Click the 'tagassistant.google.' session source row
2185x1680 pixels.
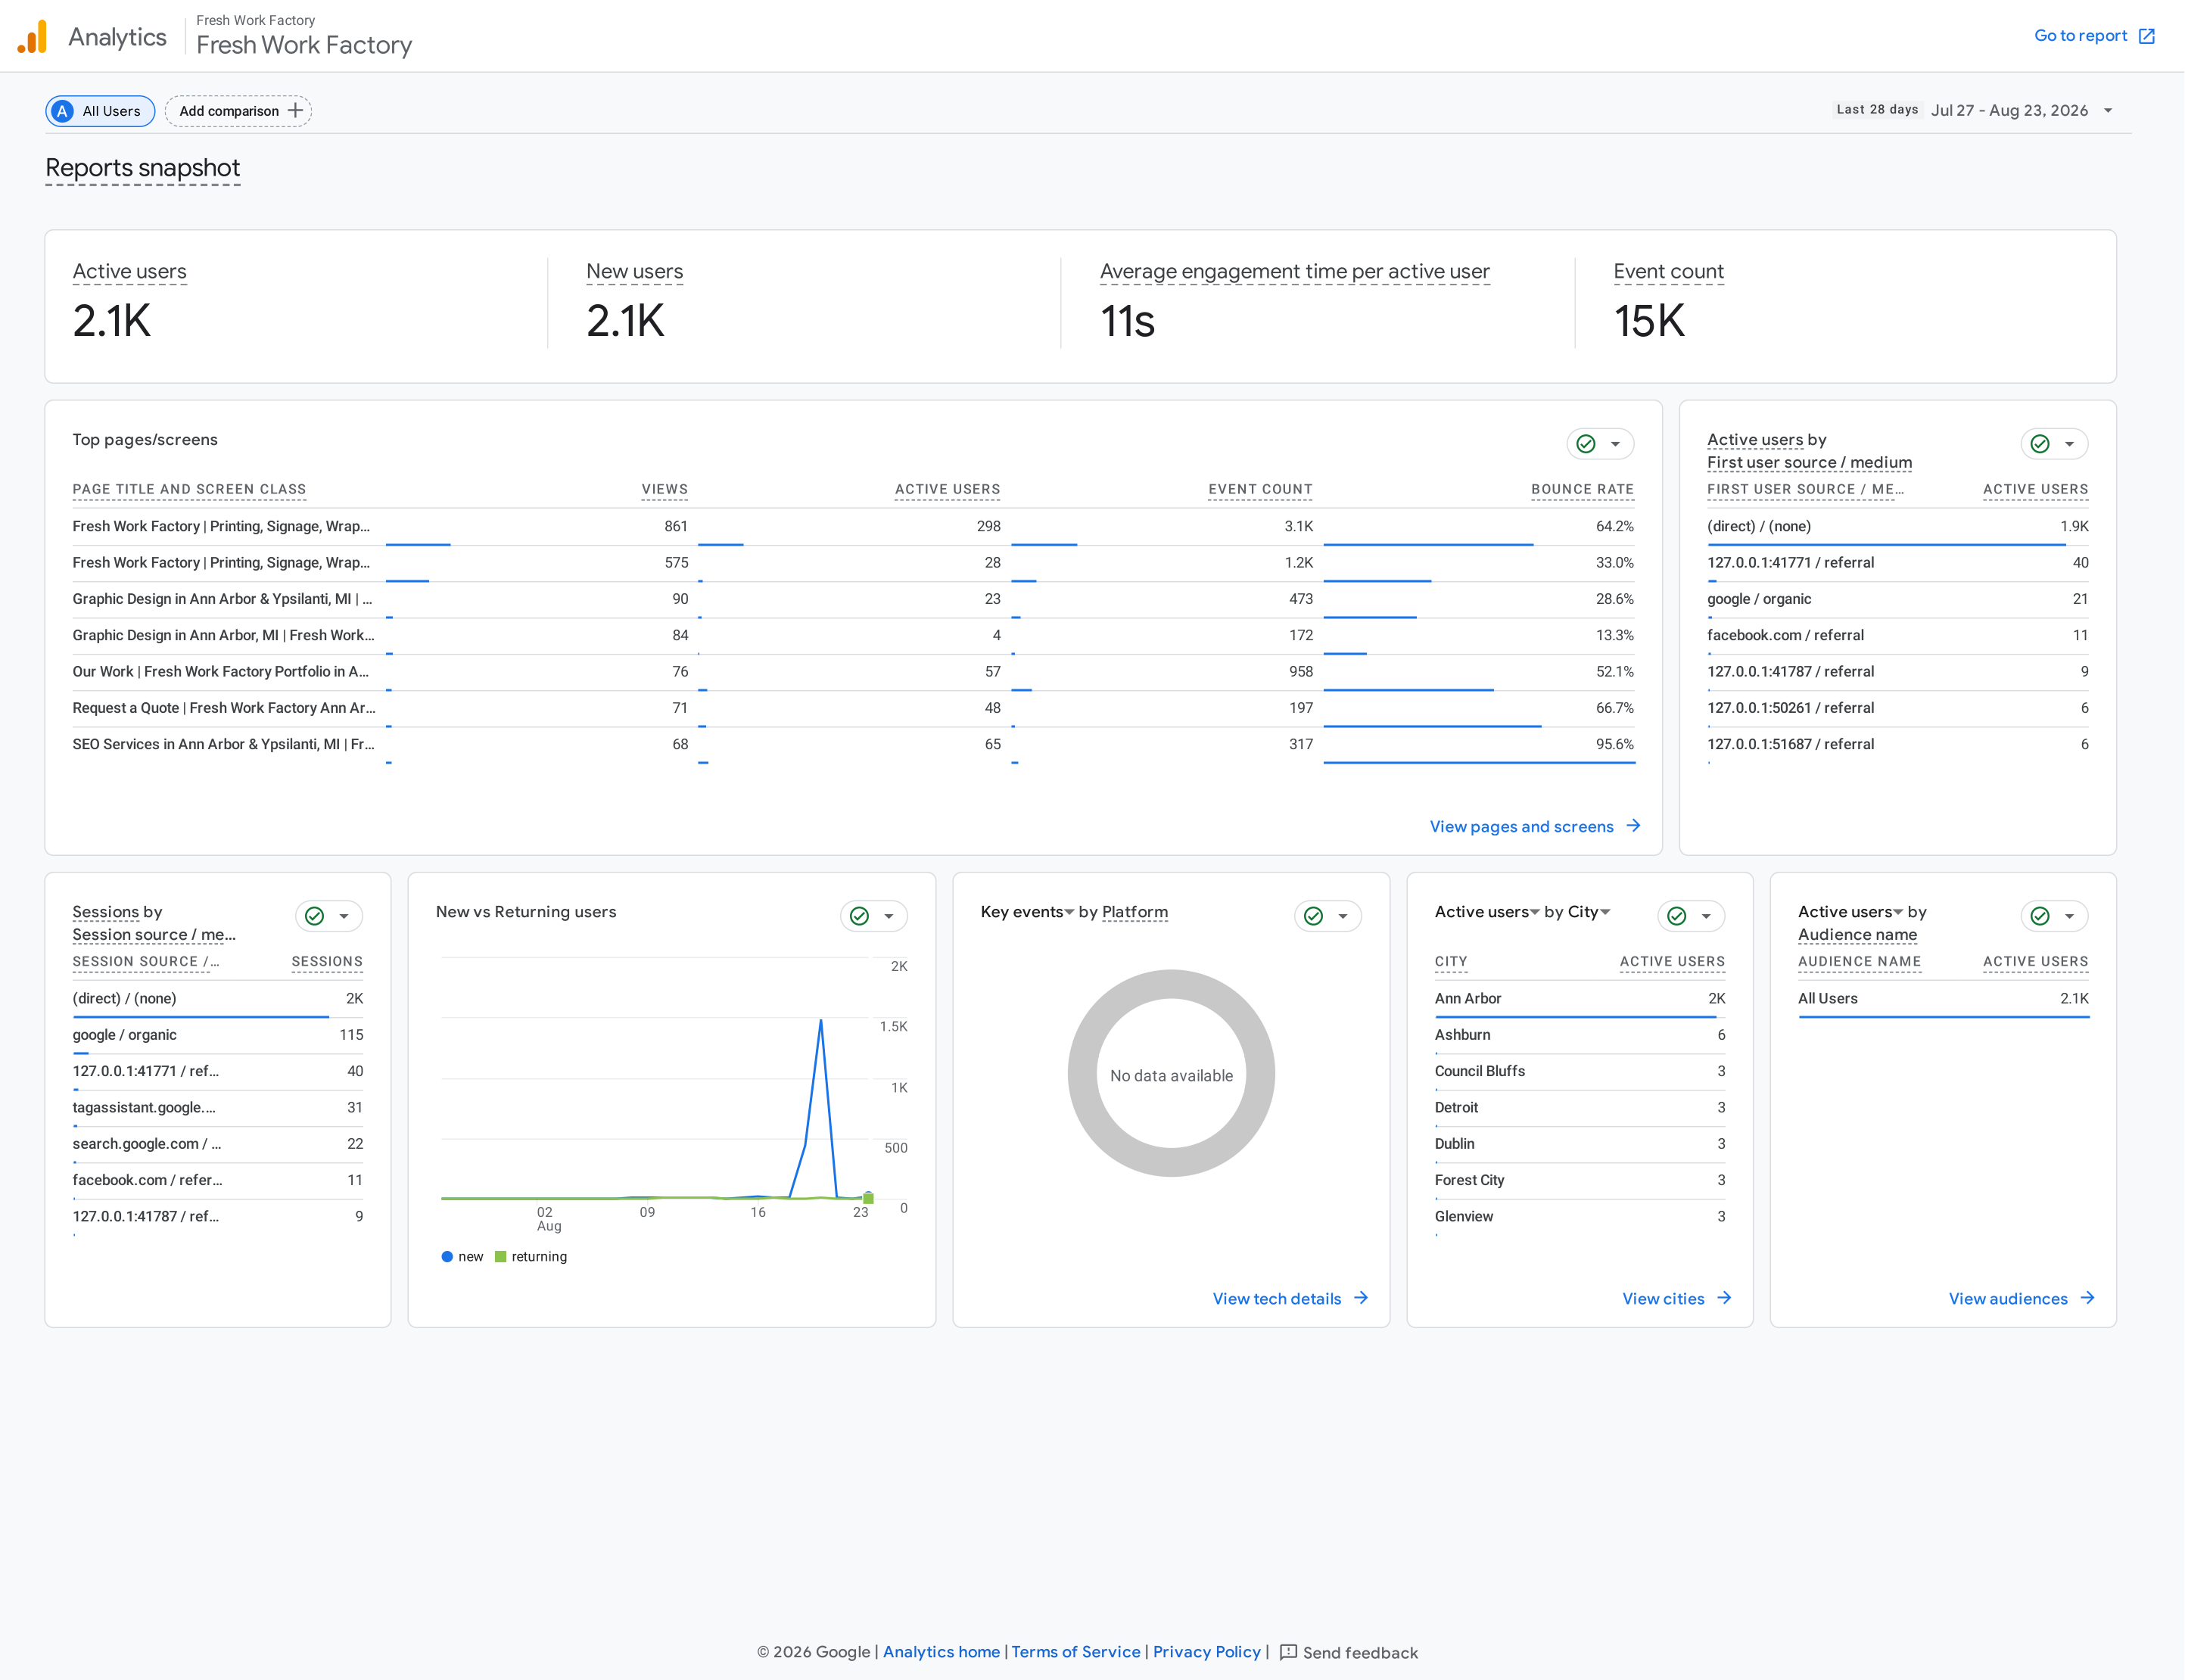click(217, 1107)
